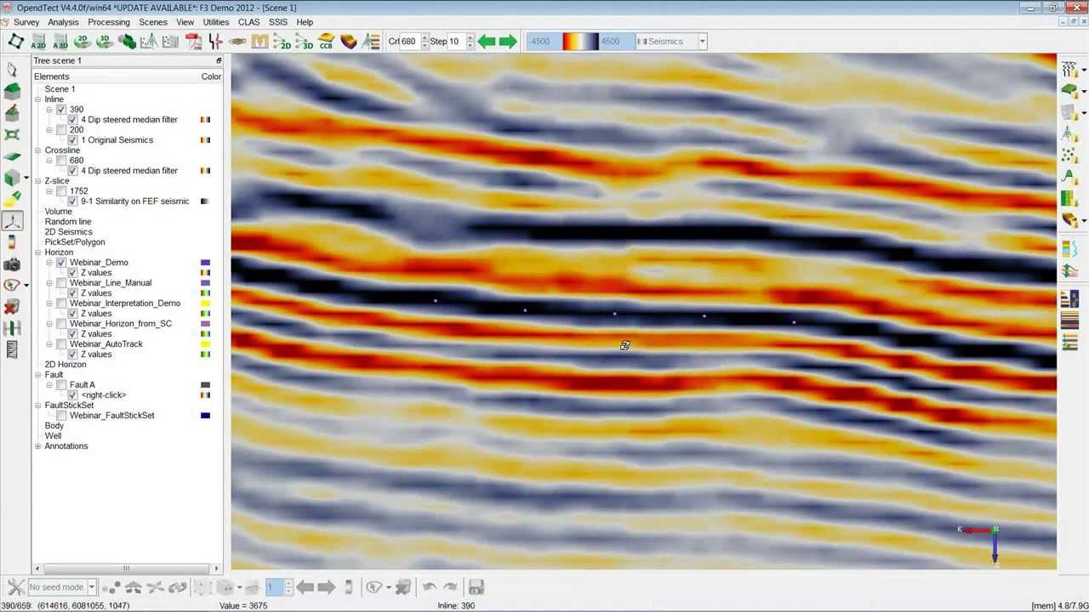Click the save floppy disk icon
Image resolution: width=1089 pixels, height=612 pixels.
[x=476, y=587]
